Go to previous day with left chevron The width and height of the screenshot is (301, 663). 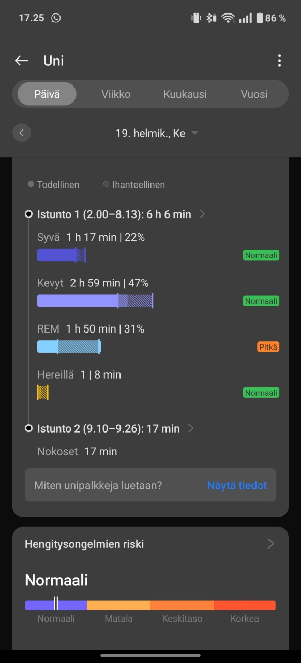(21, 133)
